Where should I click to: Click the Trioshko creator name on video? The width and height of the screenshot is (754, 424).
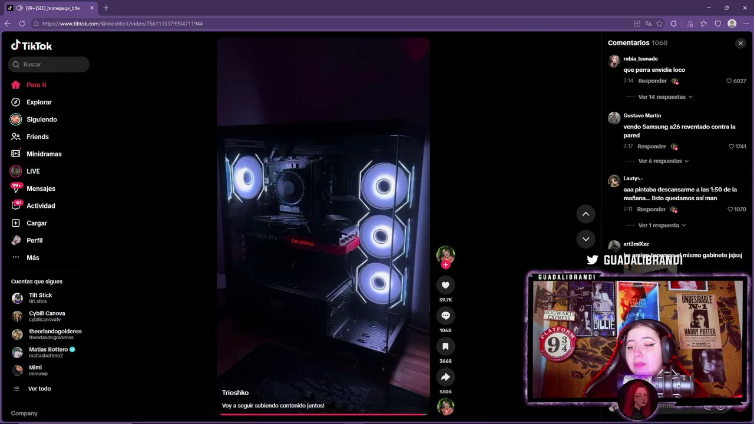tap(235, 393)
